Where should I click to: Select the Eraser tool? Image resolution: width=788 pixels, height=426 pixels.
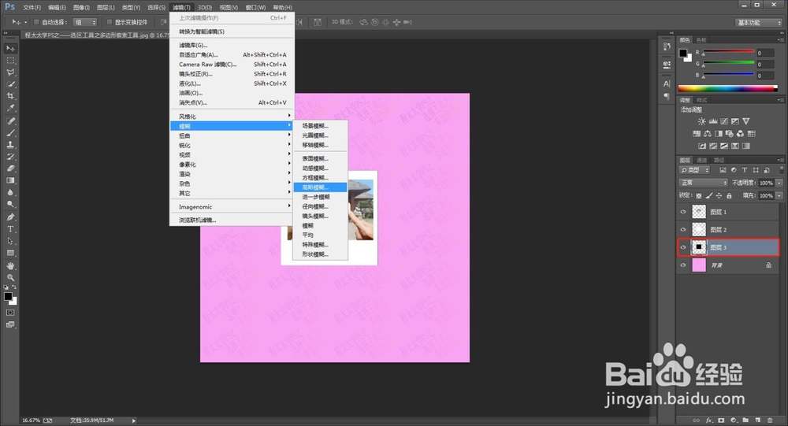click(x=10, y=169)
